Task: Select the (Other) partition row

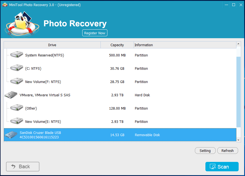Action: click(120, 108)
